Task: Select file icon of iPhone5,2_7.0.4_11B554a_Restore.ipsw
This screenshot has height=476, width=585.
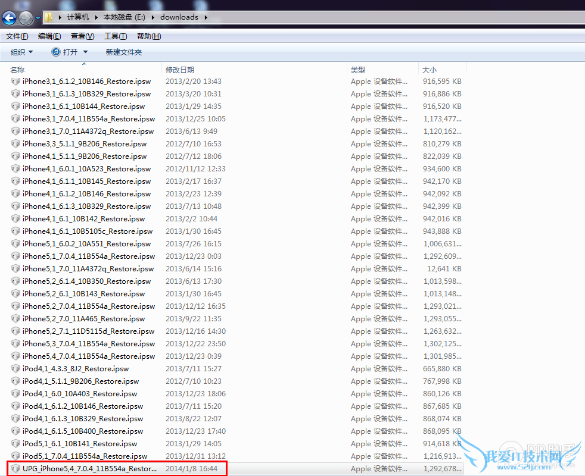Action: [15, 306]
